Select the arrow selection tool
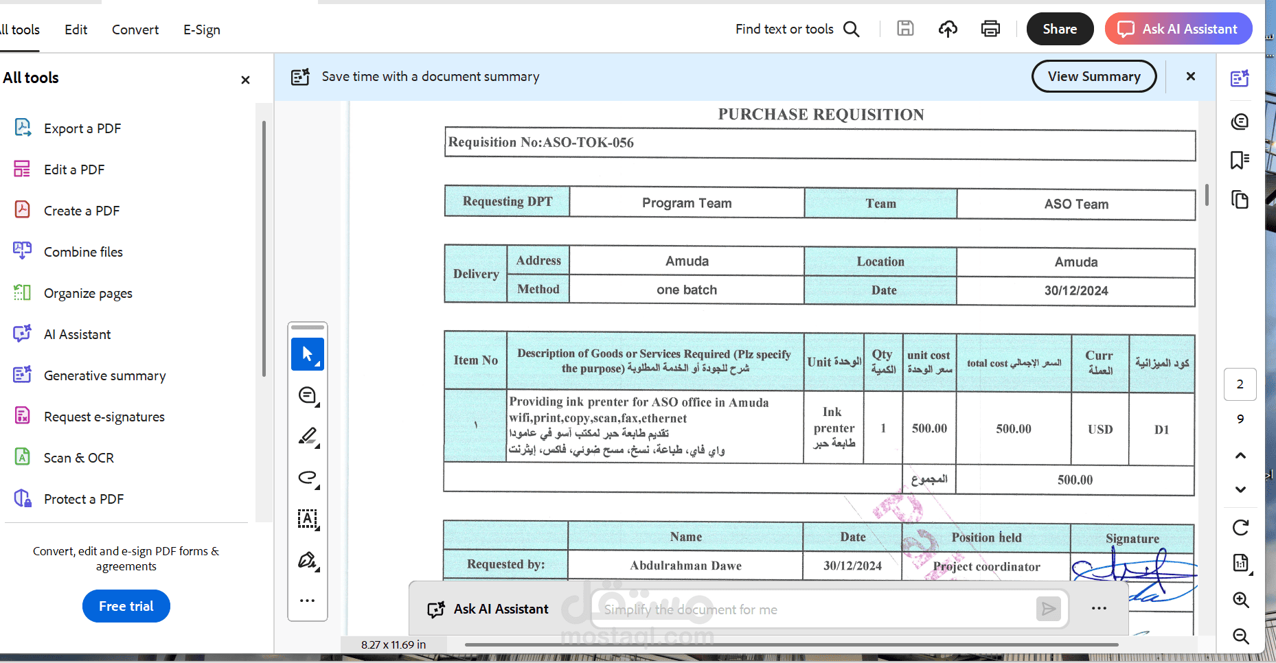The image size is (1276, 663). (x=308, y=354)
